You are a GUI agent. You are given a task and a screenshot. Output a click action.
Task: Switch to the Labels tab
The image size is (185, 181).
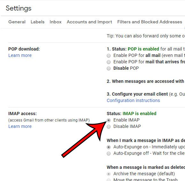pos(37,22)
